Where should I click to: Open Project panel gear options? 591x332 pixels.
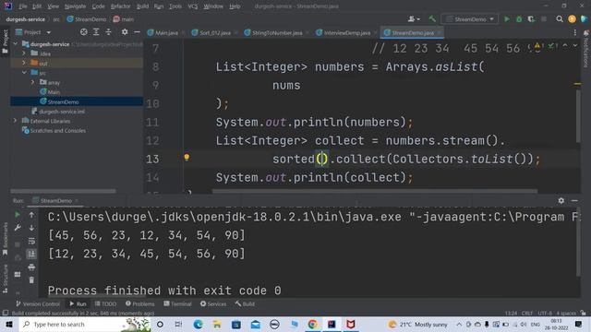tap(125, 32)
